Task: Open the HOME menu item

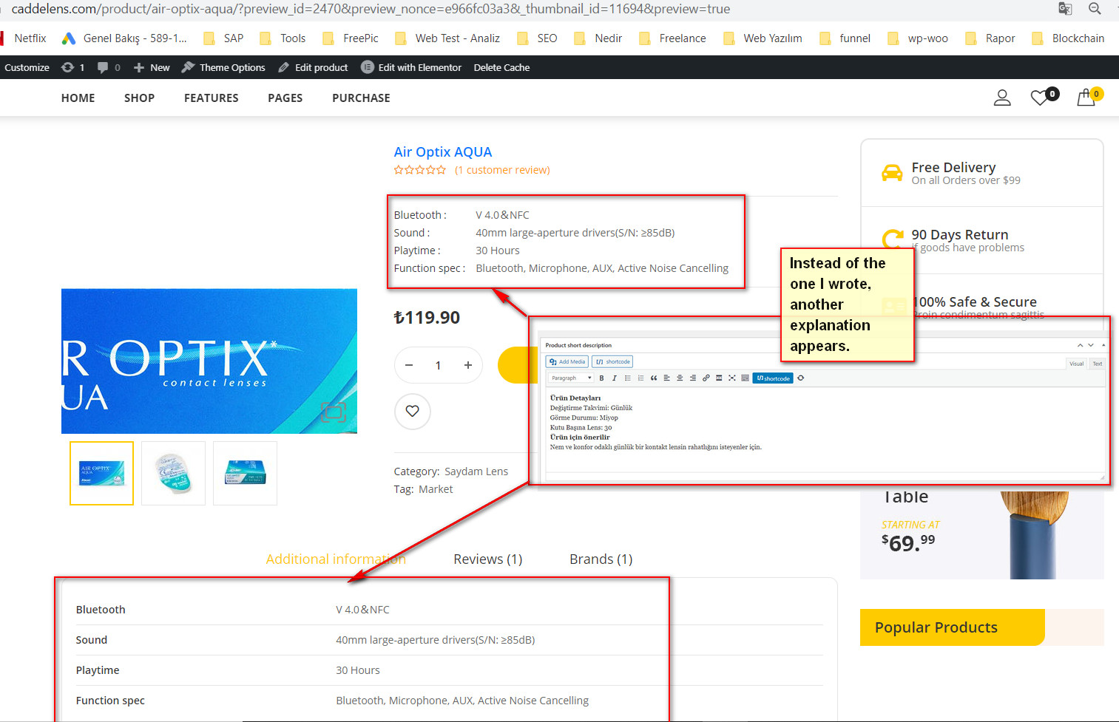Action: tap(78, 98)
